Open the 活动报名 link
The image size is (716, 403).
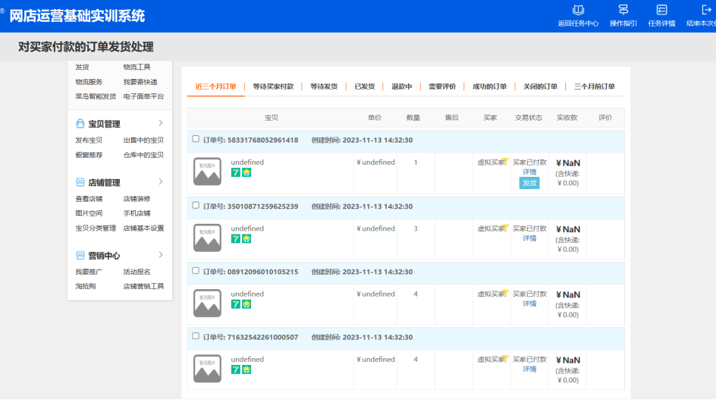[137, 272]
